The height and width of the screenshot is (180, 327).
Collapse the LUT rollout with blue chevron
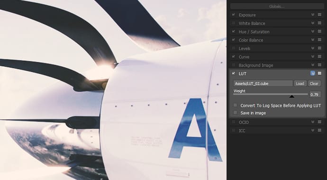(313, 73)
